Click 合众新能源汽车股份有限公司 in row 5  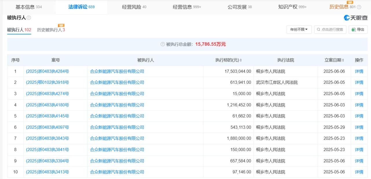pos(117,116)
